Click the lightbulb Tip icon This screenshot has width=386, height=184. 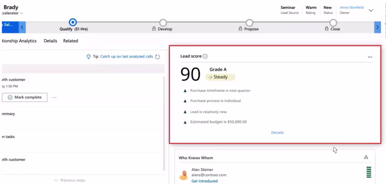89,57
